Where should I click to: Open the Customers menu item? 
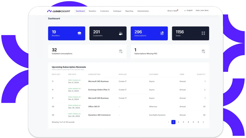click(105, 11)
